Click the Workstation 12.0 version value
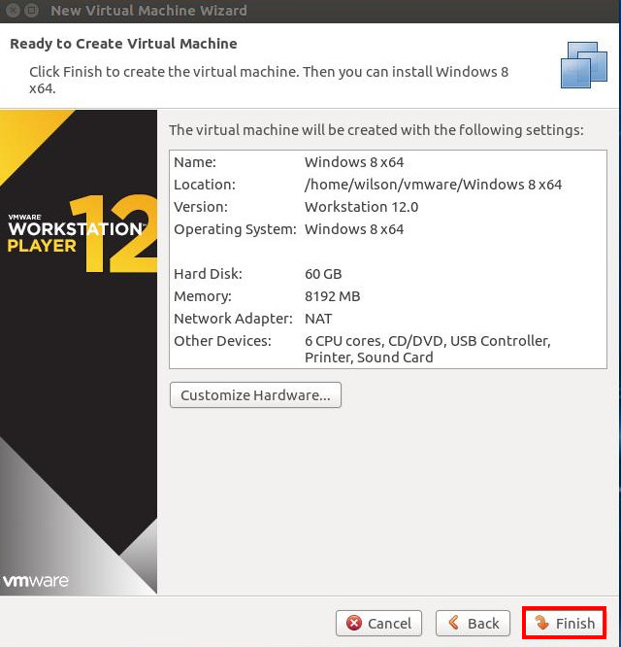 pyautogui.click(x=361, y=207)
